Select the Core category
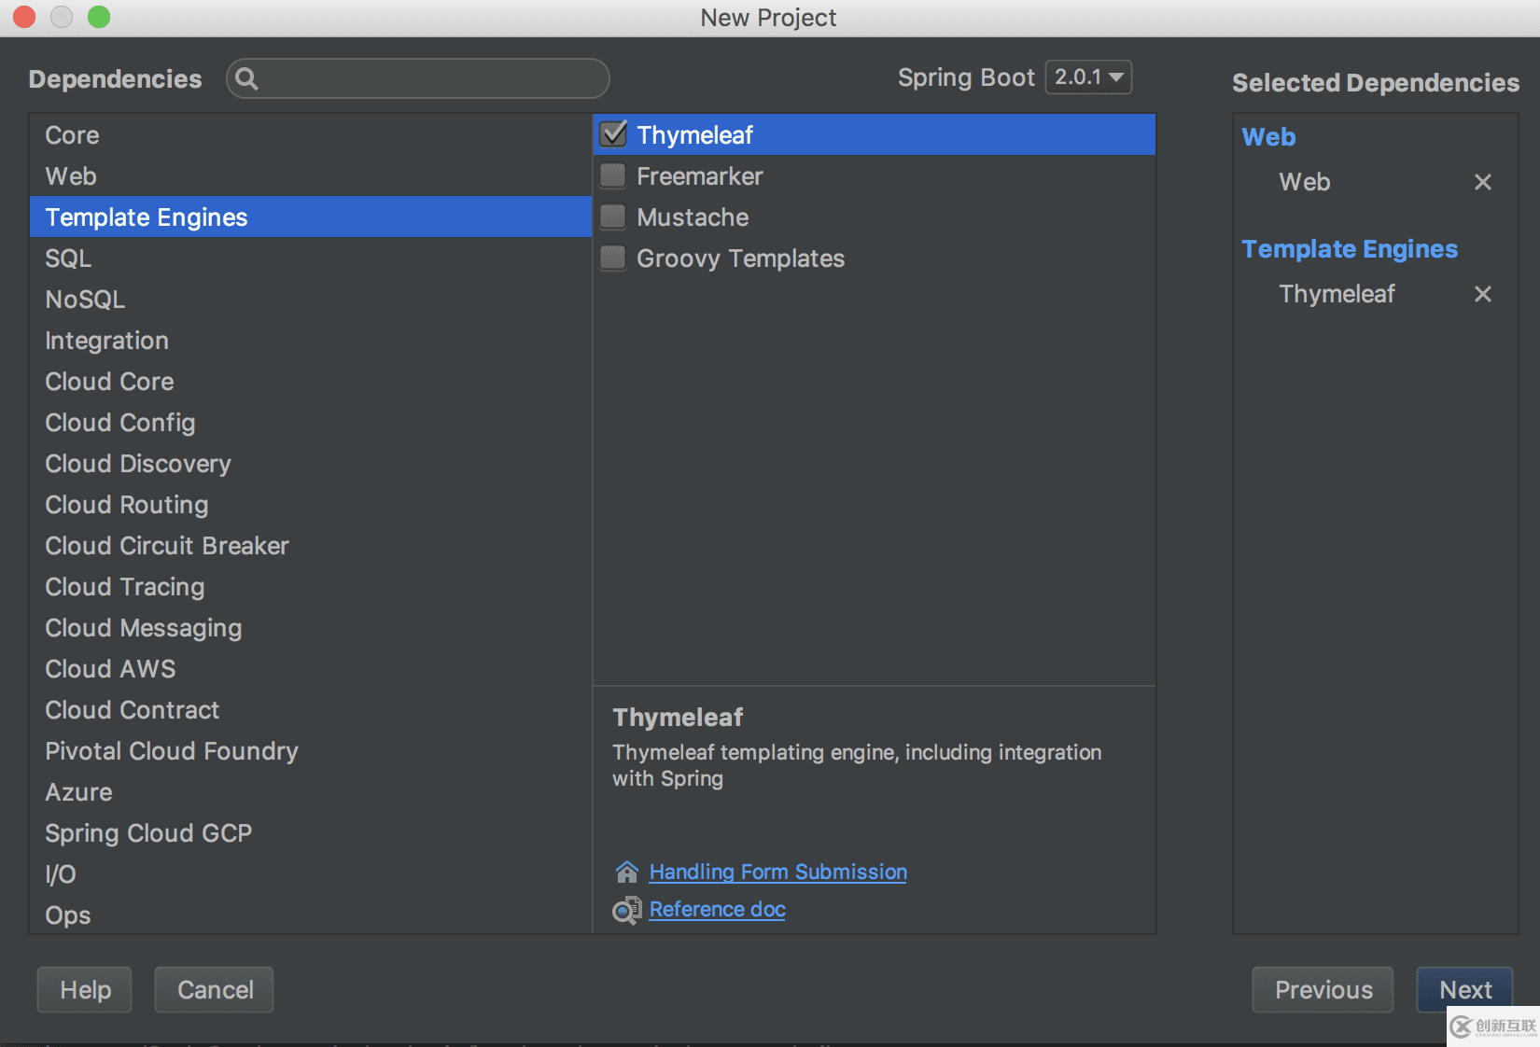 [311, 135]
